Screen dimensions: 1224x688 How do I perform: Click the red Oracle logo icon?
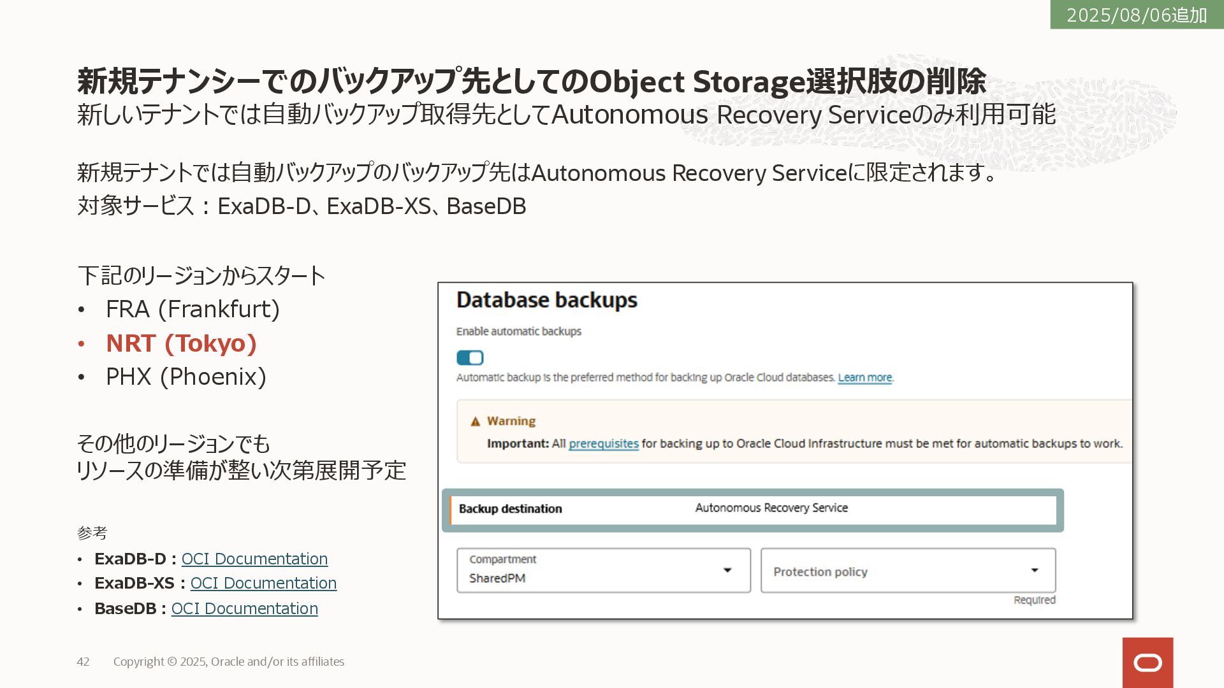(1147, 663)
